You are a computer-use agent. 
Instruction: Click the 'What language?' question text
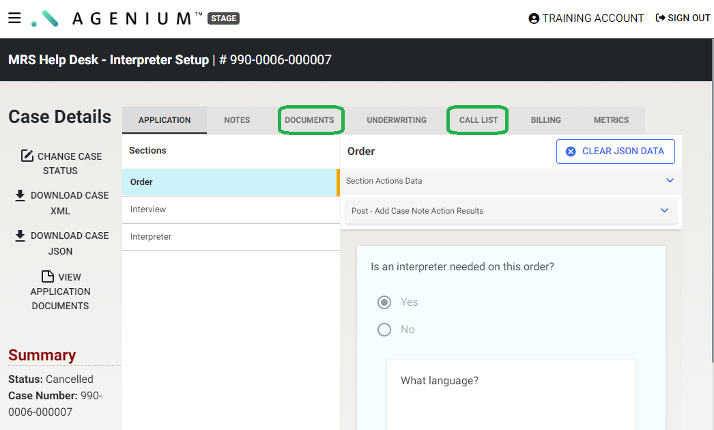440,381
